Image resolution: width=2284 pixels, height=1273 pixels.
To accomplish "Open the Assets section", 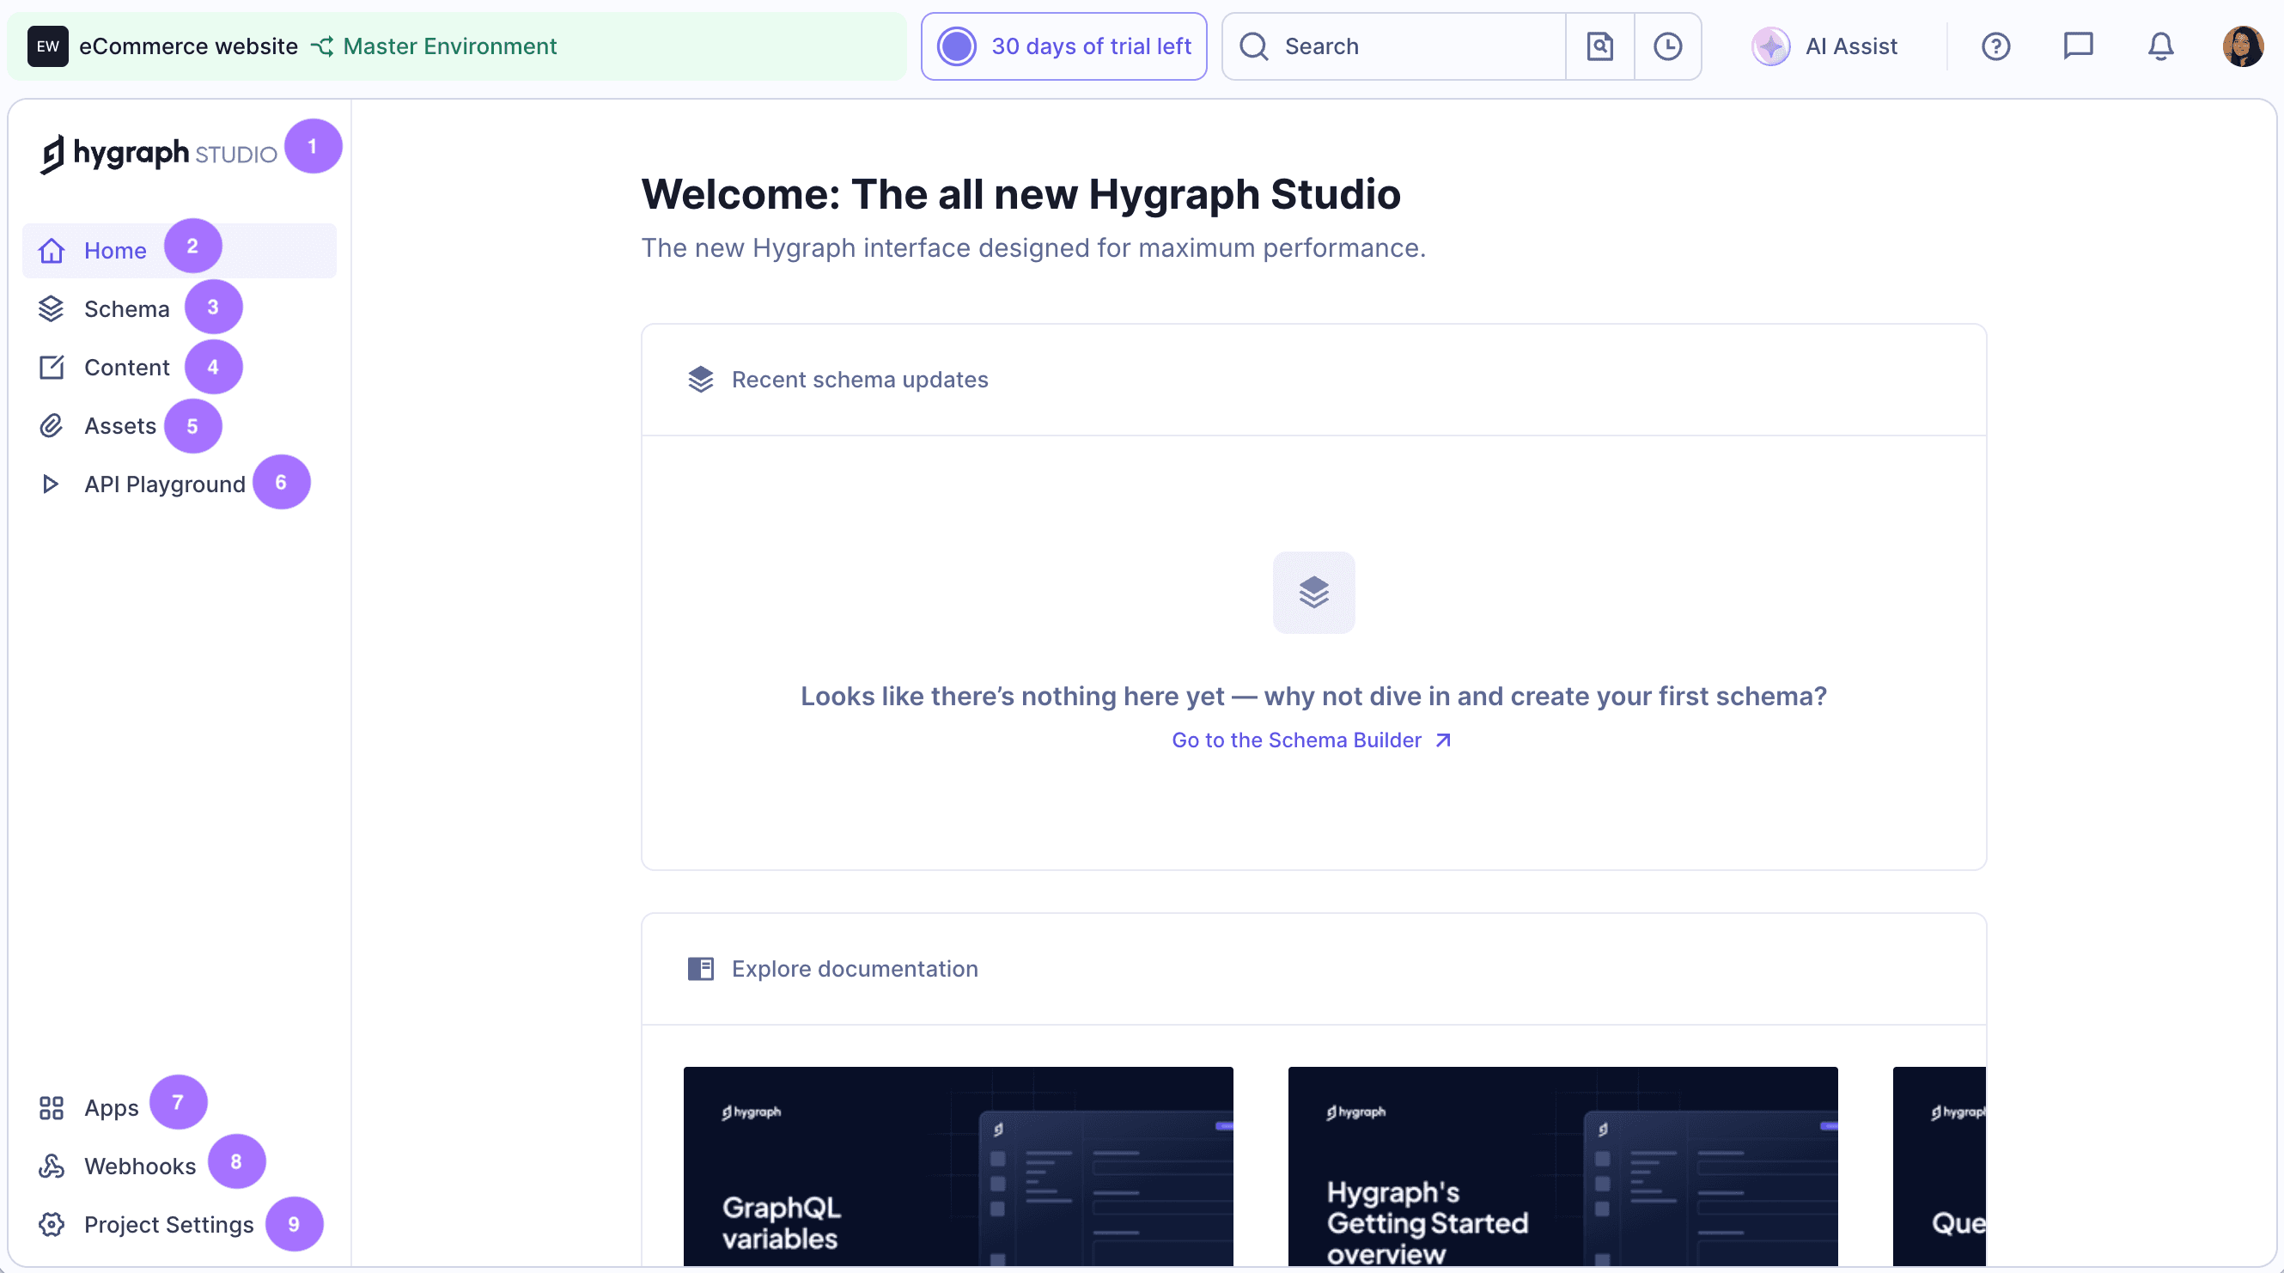I will pos(119,425).
